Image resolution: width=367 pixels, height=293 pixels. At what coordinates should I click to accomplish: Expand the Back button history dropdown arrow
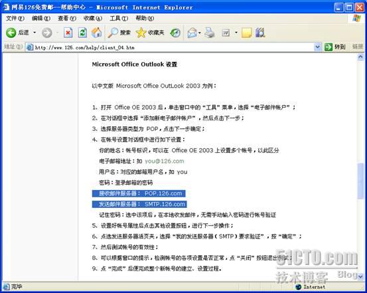(x=35, y=33)
